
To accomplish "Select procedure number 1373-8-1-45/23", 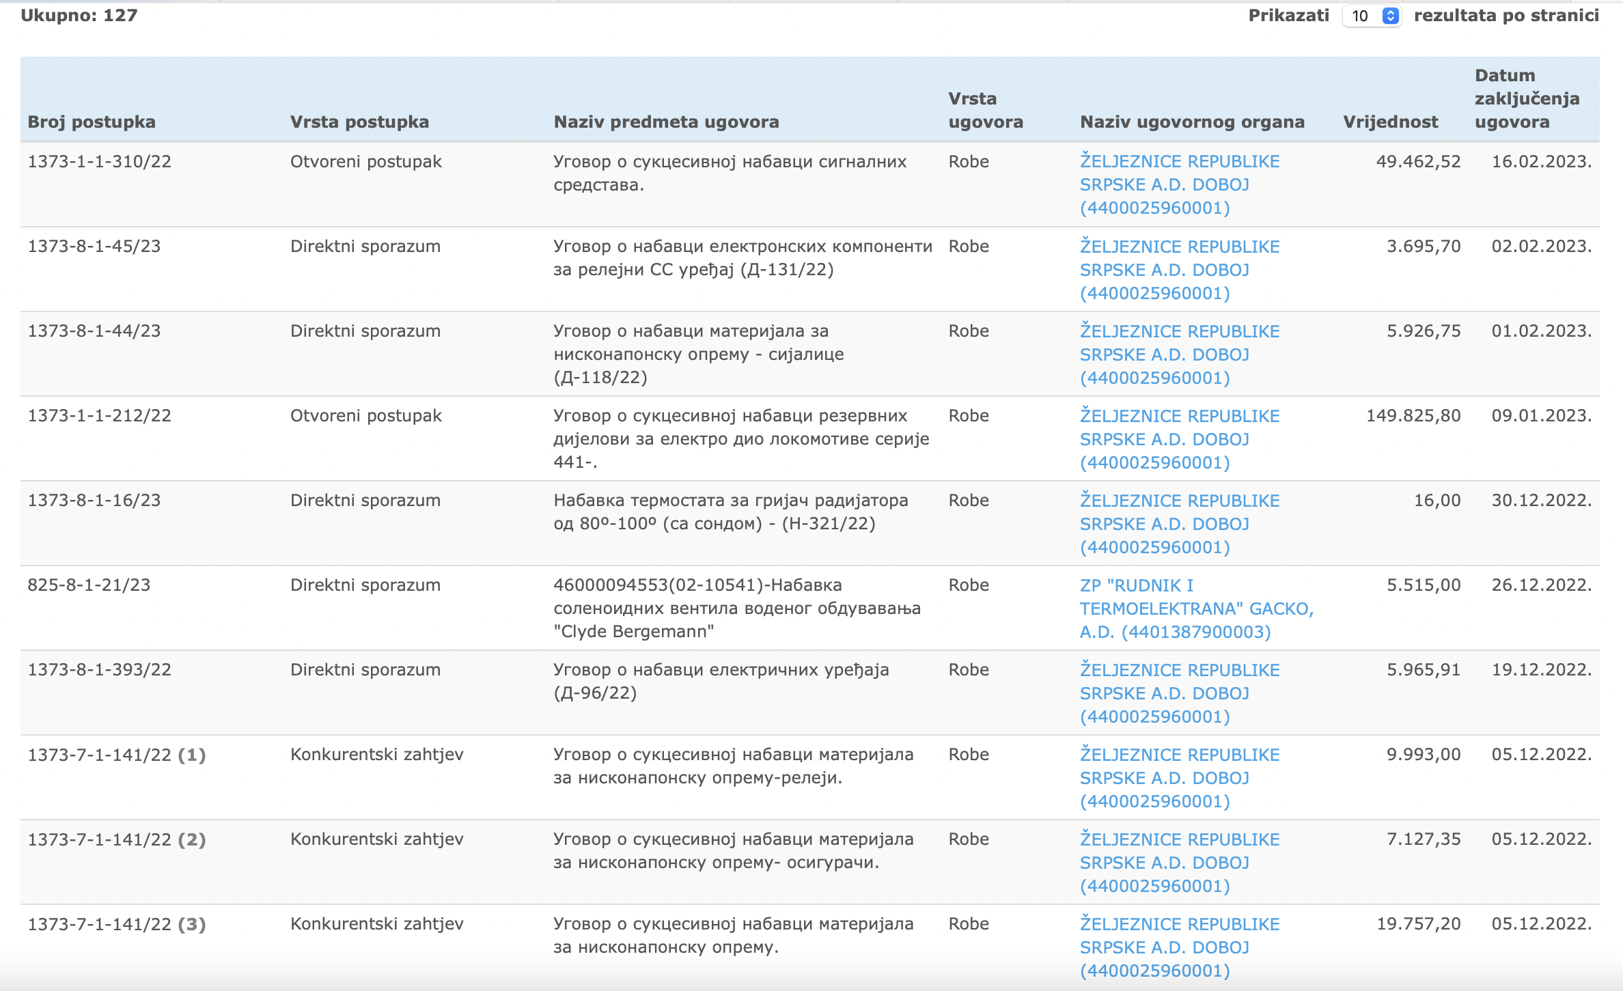I will click(x=94, y=246).
